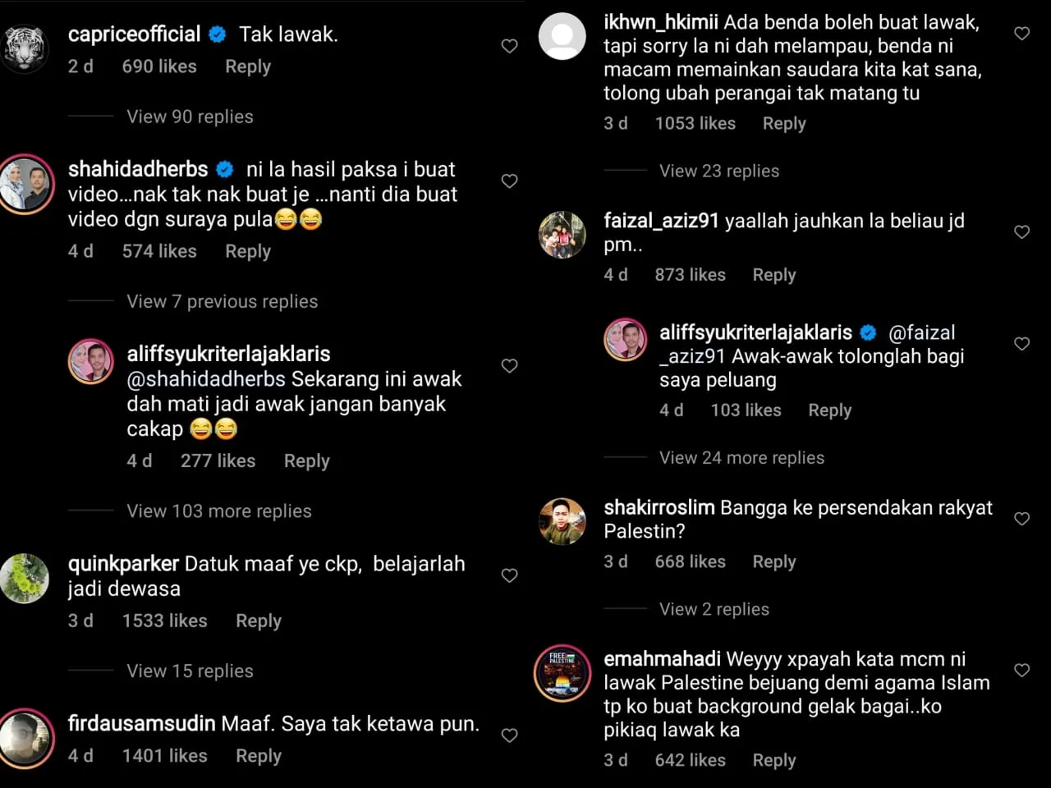Tap heart beside ikhwn_hkimii's comment
The width and height of the screenshot is (1051, 788).
pos(1021,34)
